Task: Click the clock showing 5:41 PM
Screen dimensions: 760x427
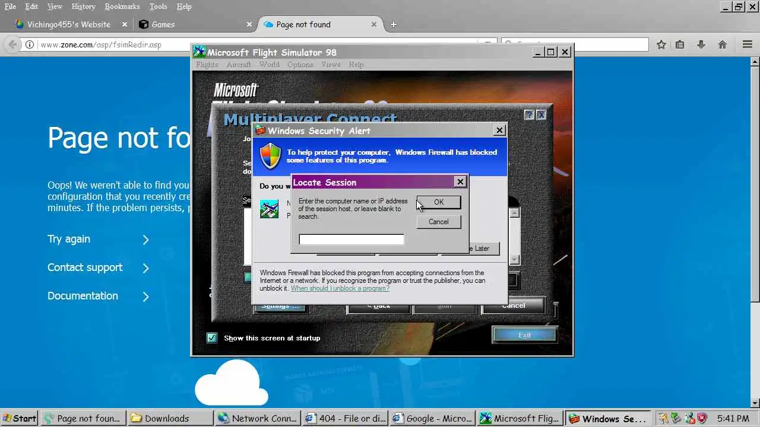Action: click(x=733, y=418)
